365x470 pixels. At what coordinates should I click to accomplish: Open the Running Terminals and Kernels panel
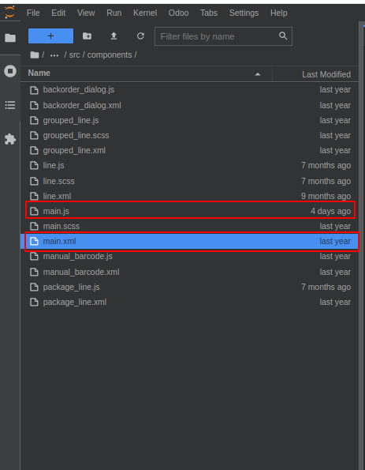[10, 71]
